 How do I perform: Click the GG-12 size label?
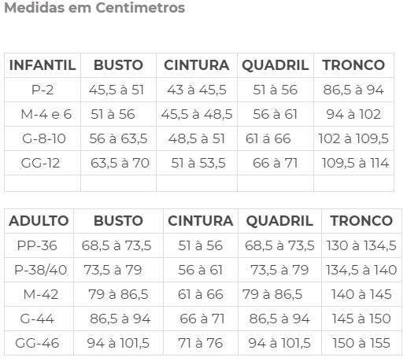point(40,163)
